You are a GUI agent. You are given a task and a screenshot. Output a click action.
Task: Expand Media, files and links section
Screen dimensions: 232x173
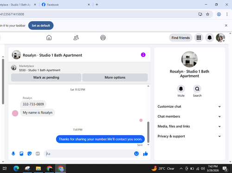[x=189, y=126]
